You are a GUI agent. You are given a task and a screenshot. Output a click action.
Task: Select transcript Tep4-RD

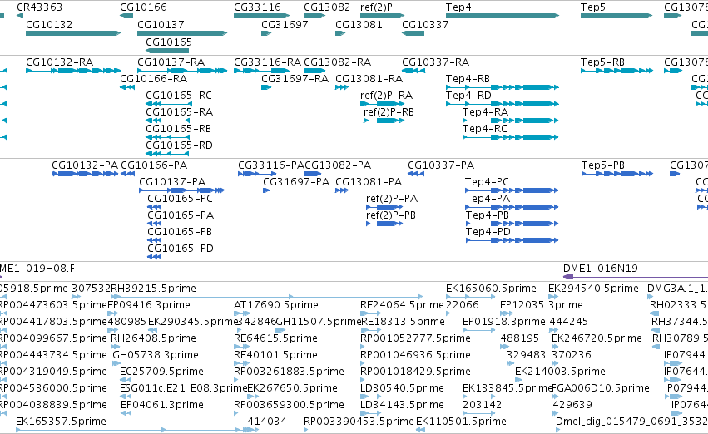(468, 95)
